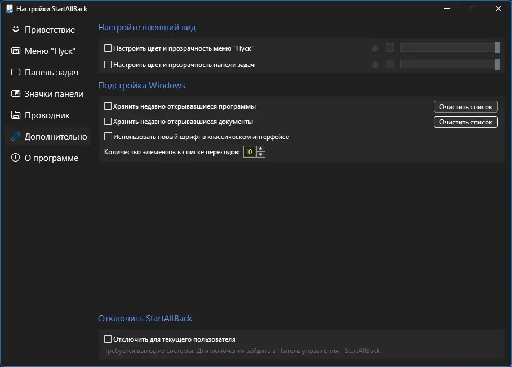512x367 pixels.
Task: Enable Использовать новый шрифт в классическом интерфейсе
Action: click(x=108, y=136)
